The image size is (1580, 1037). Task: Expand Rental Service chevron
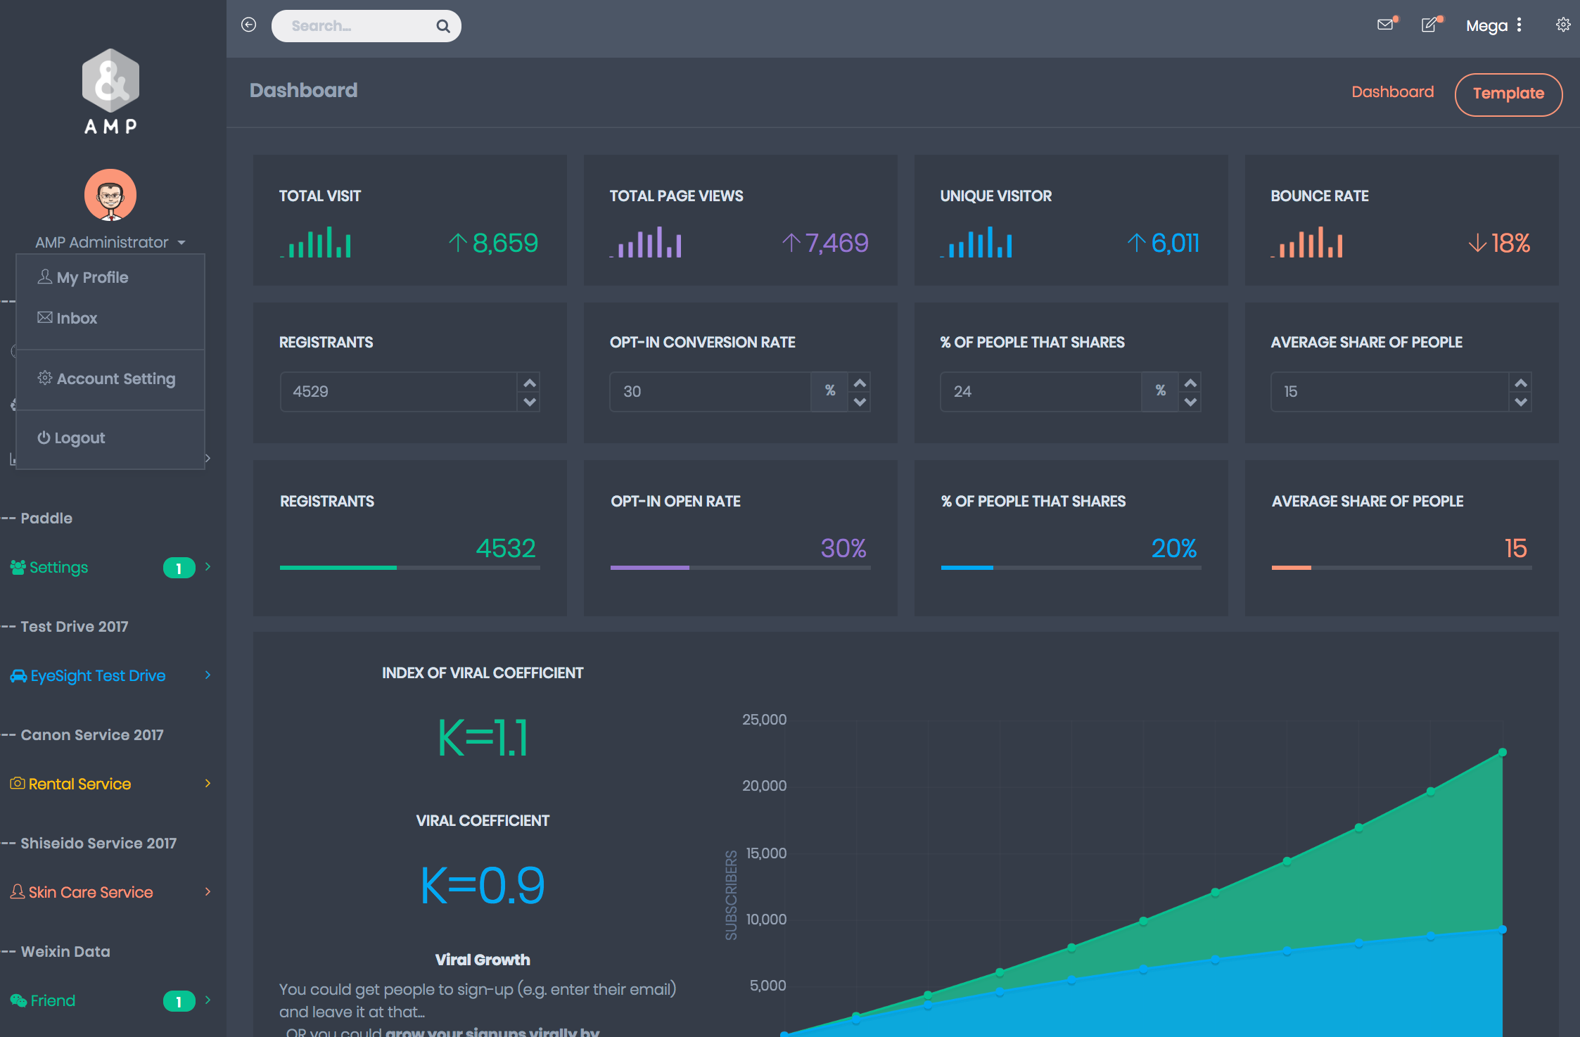tap(208, 783)
